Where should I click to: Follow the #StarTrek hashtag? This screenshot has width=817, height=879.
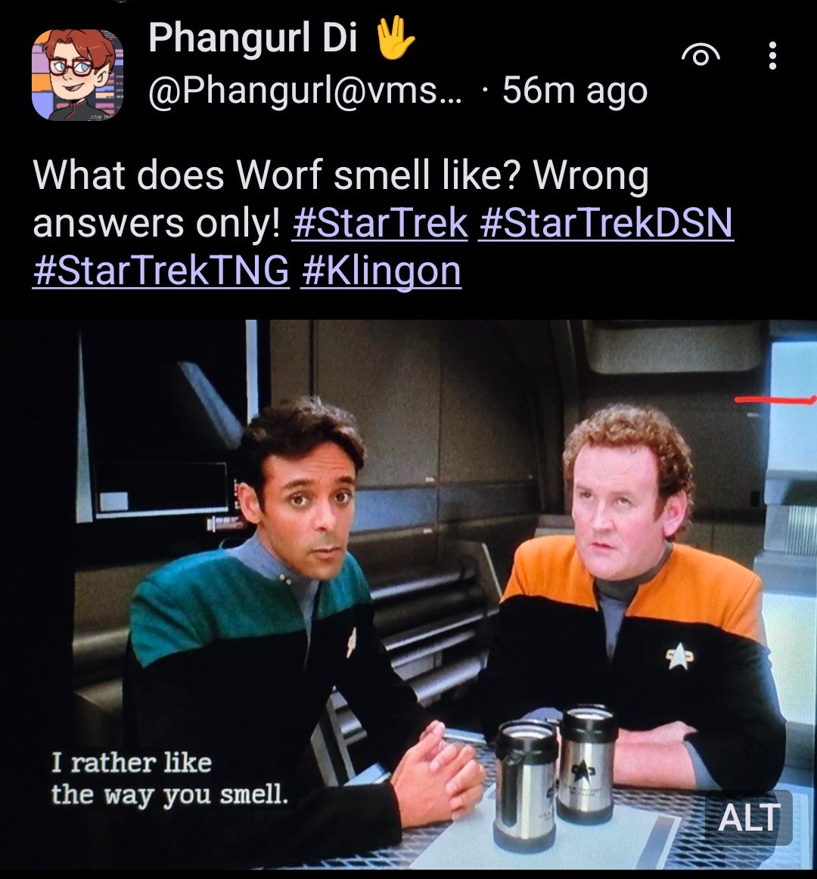[380, 222]
